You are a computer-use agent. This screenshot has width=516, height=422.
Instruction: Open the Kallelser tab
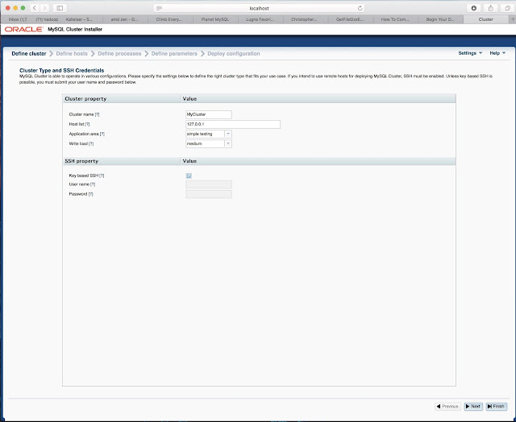pos(79,19)
